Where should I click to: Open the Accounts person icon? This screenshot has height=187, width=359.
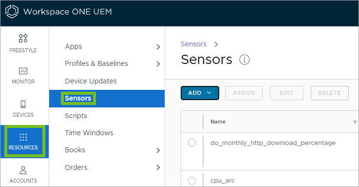pyautogui.click(x=23, y=170)
